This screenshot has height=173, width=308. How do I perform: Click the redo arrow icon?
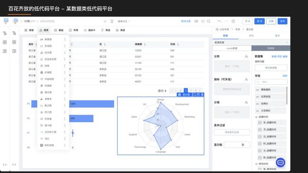pos(226,21)
